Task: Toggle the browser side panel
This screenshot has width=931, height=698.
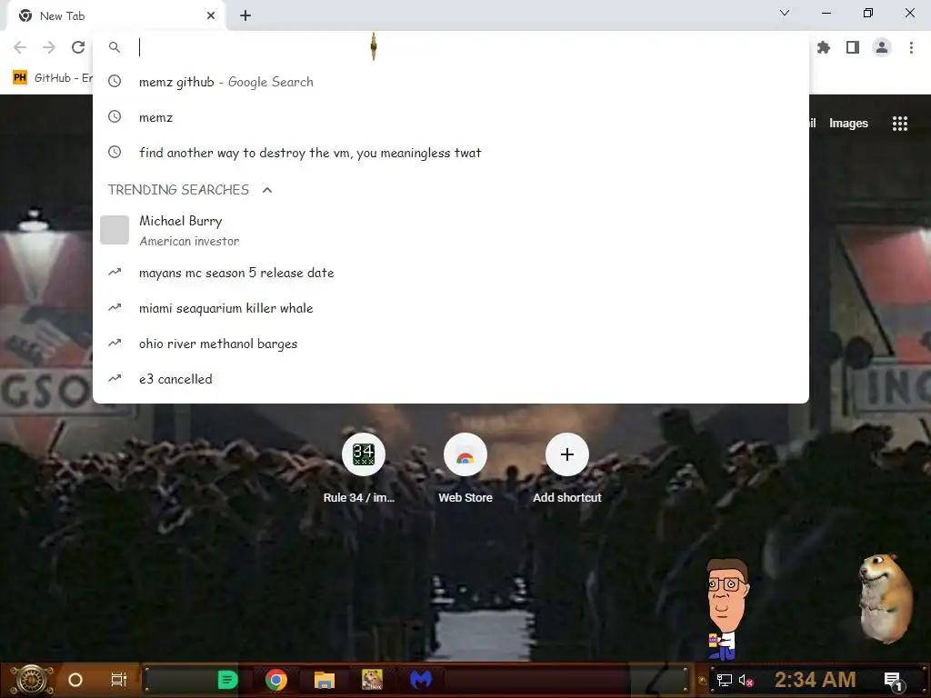Action: 853,47
